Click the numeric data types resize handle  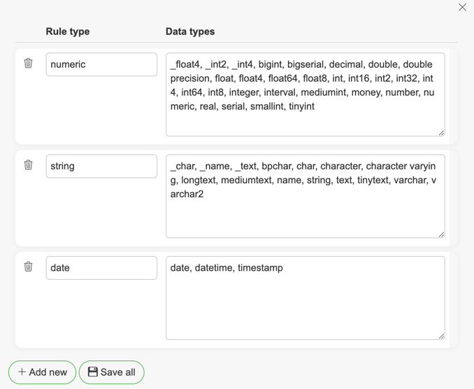(x=441, y=132)
